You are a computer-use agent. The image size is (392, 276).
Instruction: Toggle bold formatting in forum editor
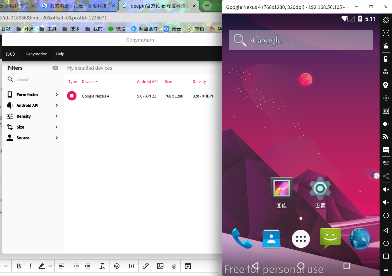(19, 266)
